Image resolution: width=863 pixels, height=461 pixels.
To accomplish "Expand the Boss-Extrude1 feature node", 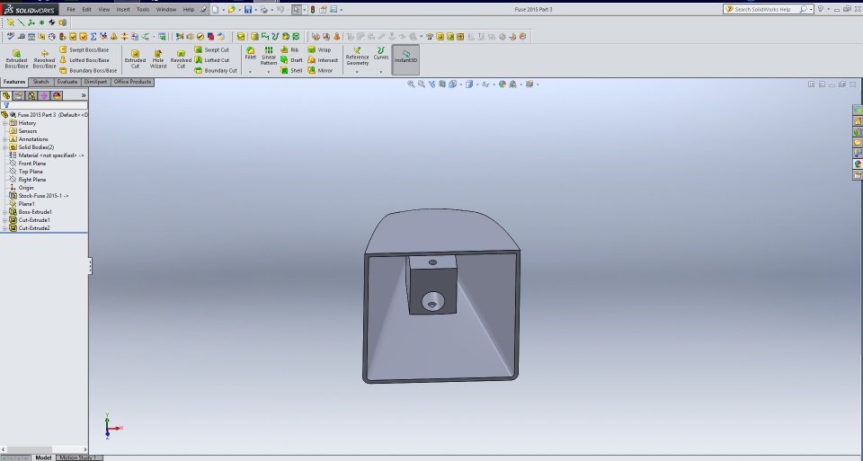I will point(5,212).
